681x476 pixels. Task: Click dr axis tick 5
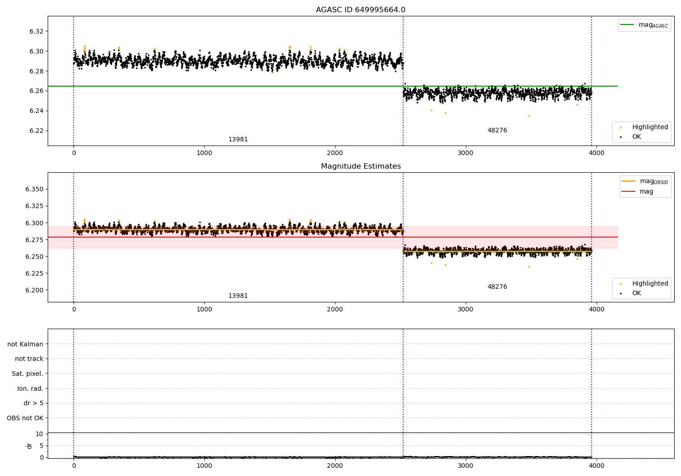42,446
